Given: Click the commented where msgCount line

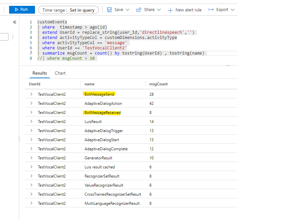Looking at the screenshot, I should pos(66,58).
